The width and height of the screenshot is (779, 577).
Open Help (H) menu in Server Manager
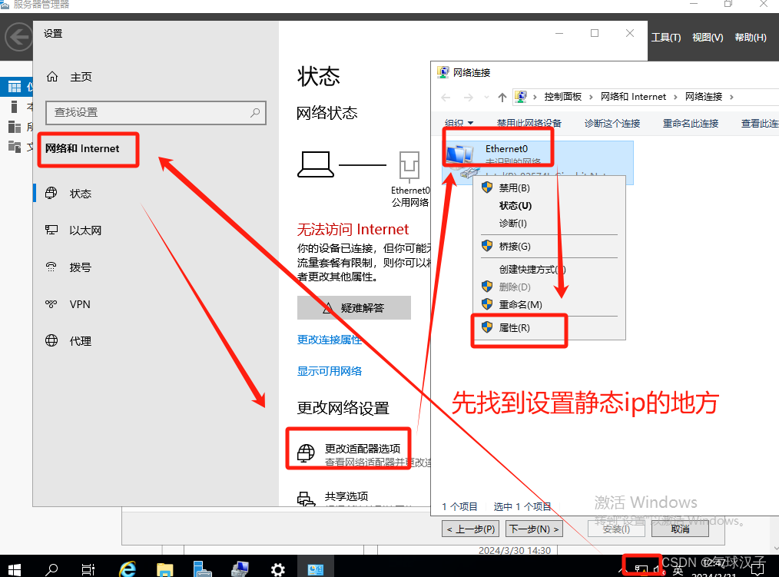point(750,38)
